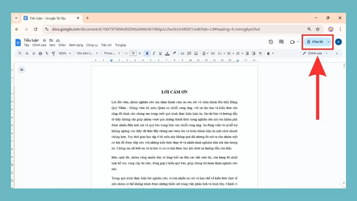The height and width of the screenshot is (201, 357).
Task: Open the Chèn menu
Action: click(x=62, y=45)
